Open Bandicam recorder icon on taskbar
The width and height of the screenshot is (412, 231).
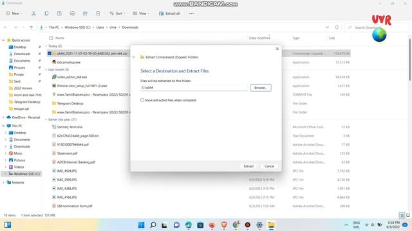[247, 225]
